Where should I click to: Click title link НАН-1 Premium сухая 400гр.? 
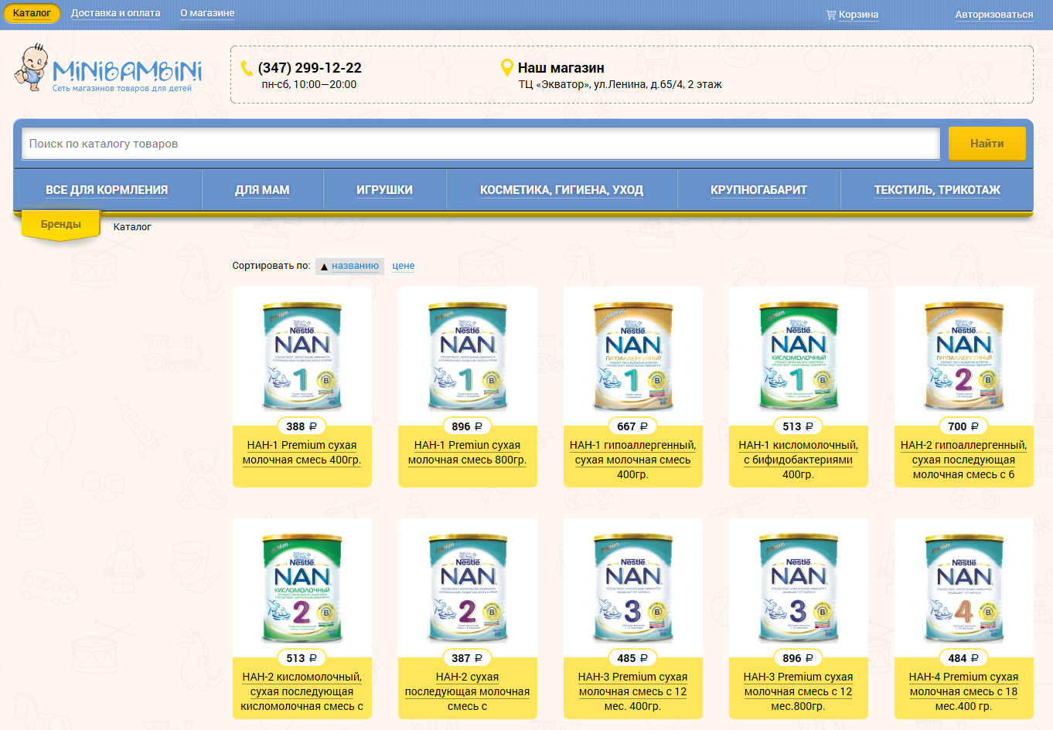(302, 453)
